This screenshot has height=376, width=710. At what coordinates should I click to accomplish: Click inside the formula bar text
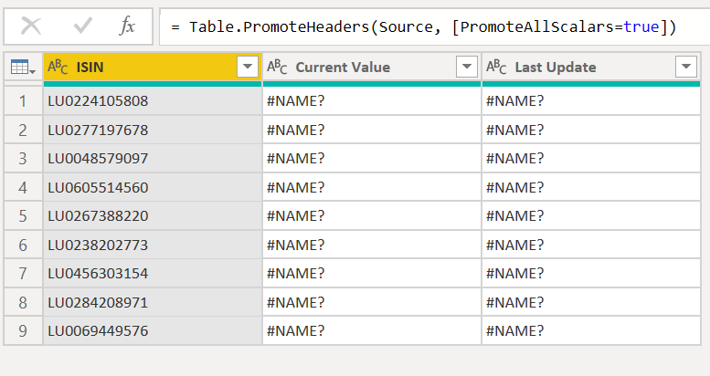pyautogui.click(x=429, y=26)
